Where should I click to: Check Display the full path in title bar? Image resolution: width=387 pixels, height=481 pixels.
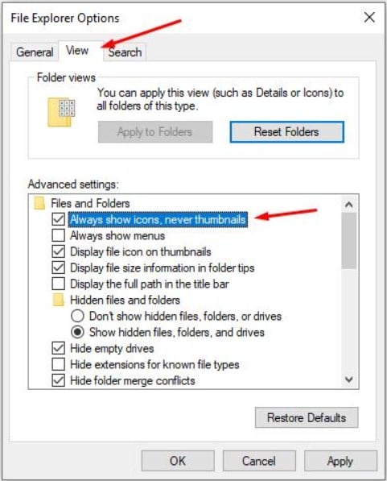58,284
